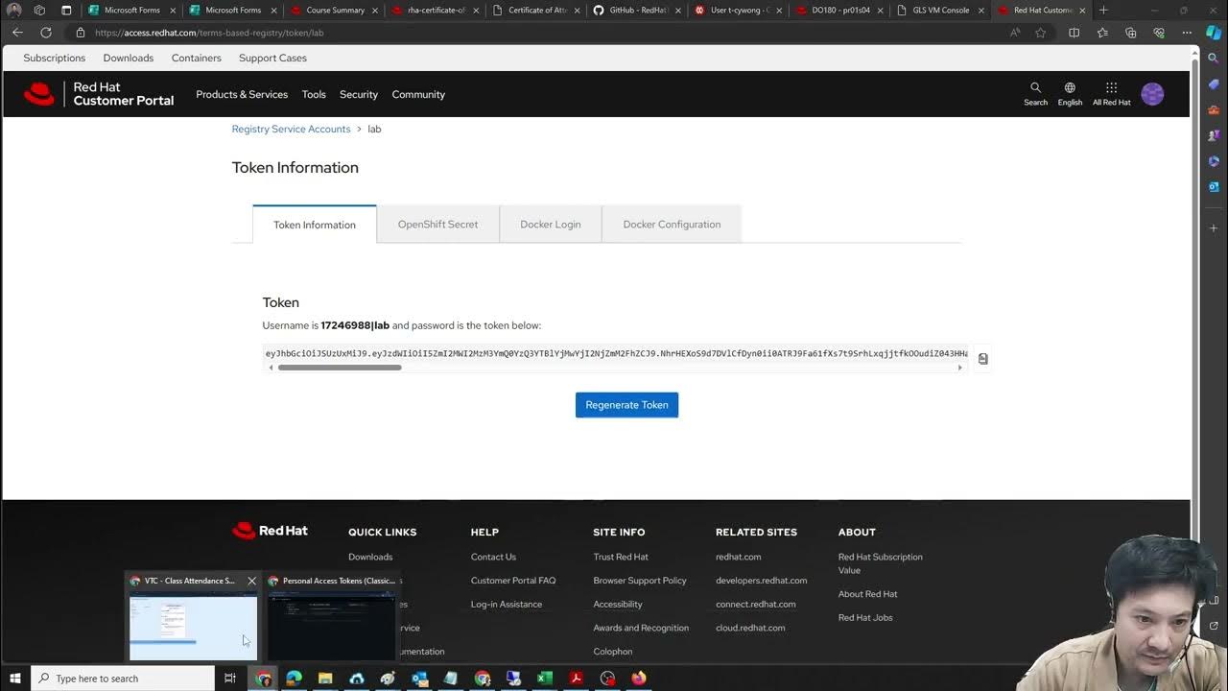Image resolution: width=1228 pixels, height=691 pixels.
Task: Open Trust Red Hat footer link
Action: tap(621, 557)
